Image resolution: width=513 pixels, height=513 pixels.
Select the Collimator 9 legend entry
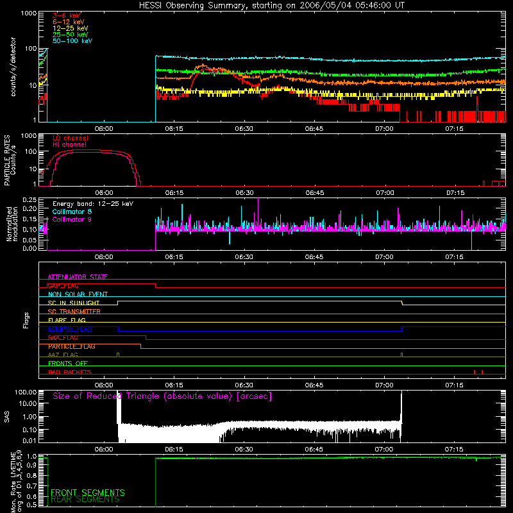pyautogui.click(x=72, y=219)
